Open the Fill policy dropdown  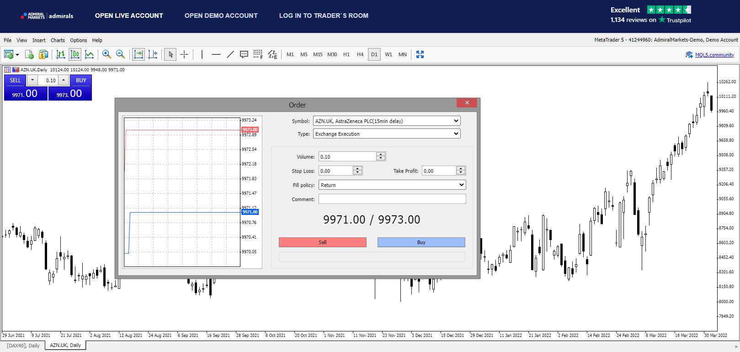coord(392,185)
